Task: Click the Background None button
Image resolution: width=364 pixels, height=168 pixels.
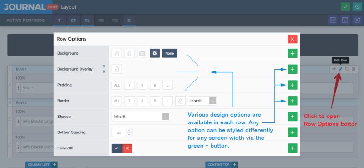Action: click(x=170, y=53)
